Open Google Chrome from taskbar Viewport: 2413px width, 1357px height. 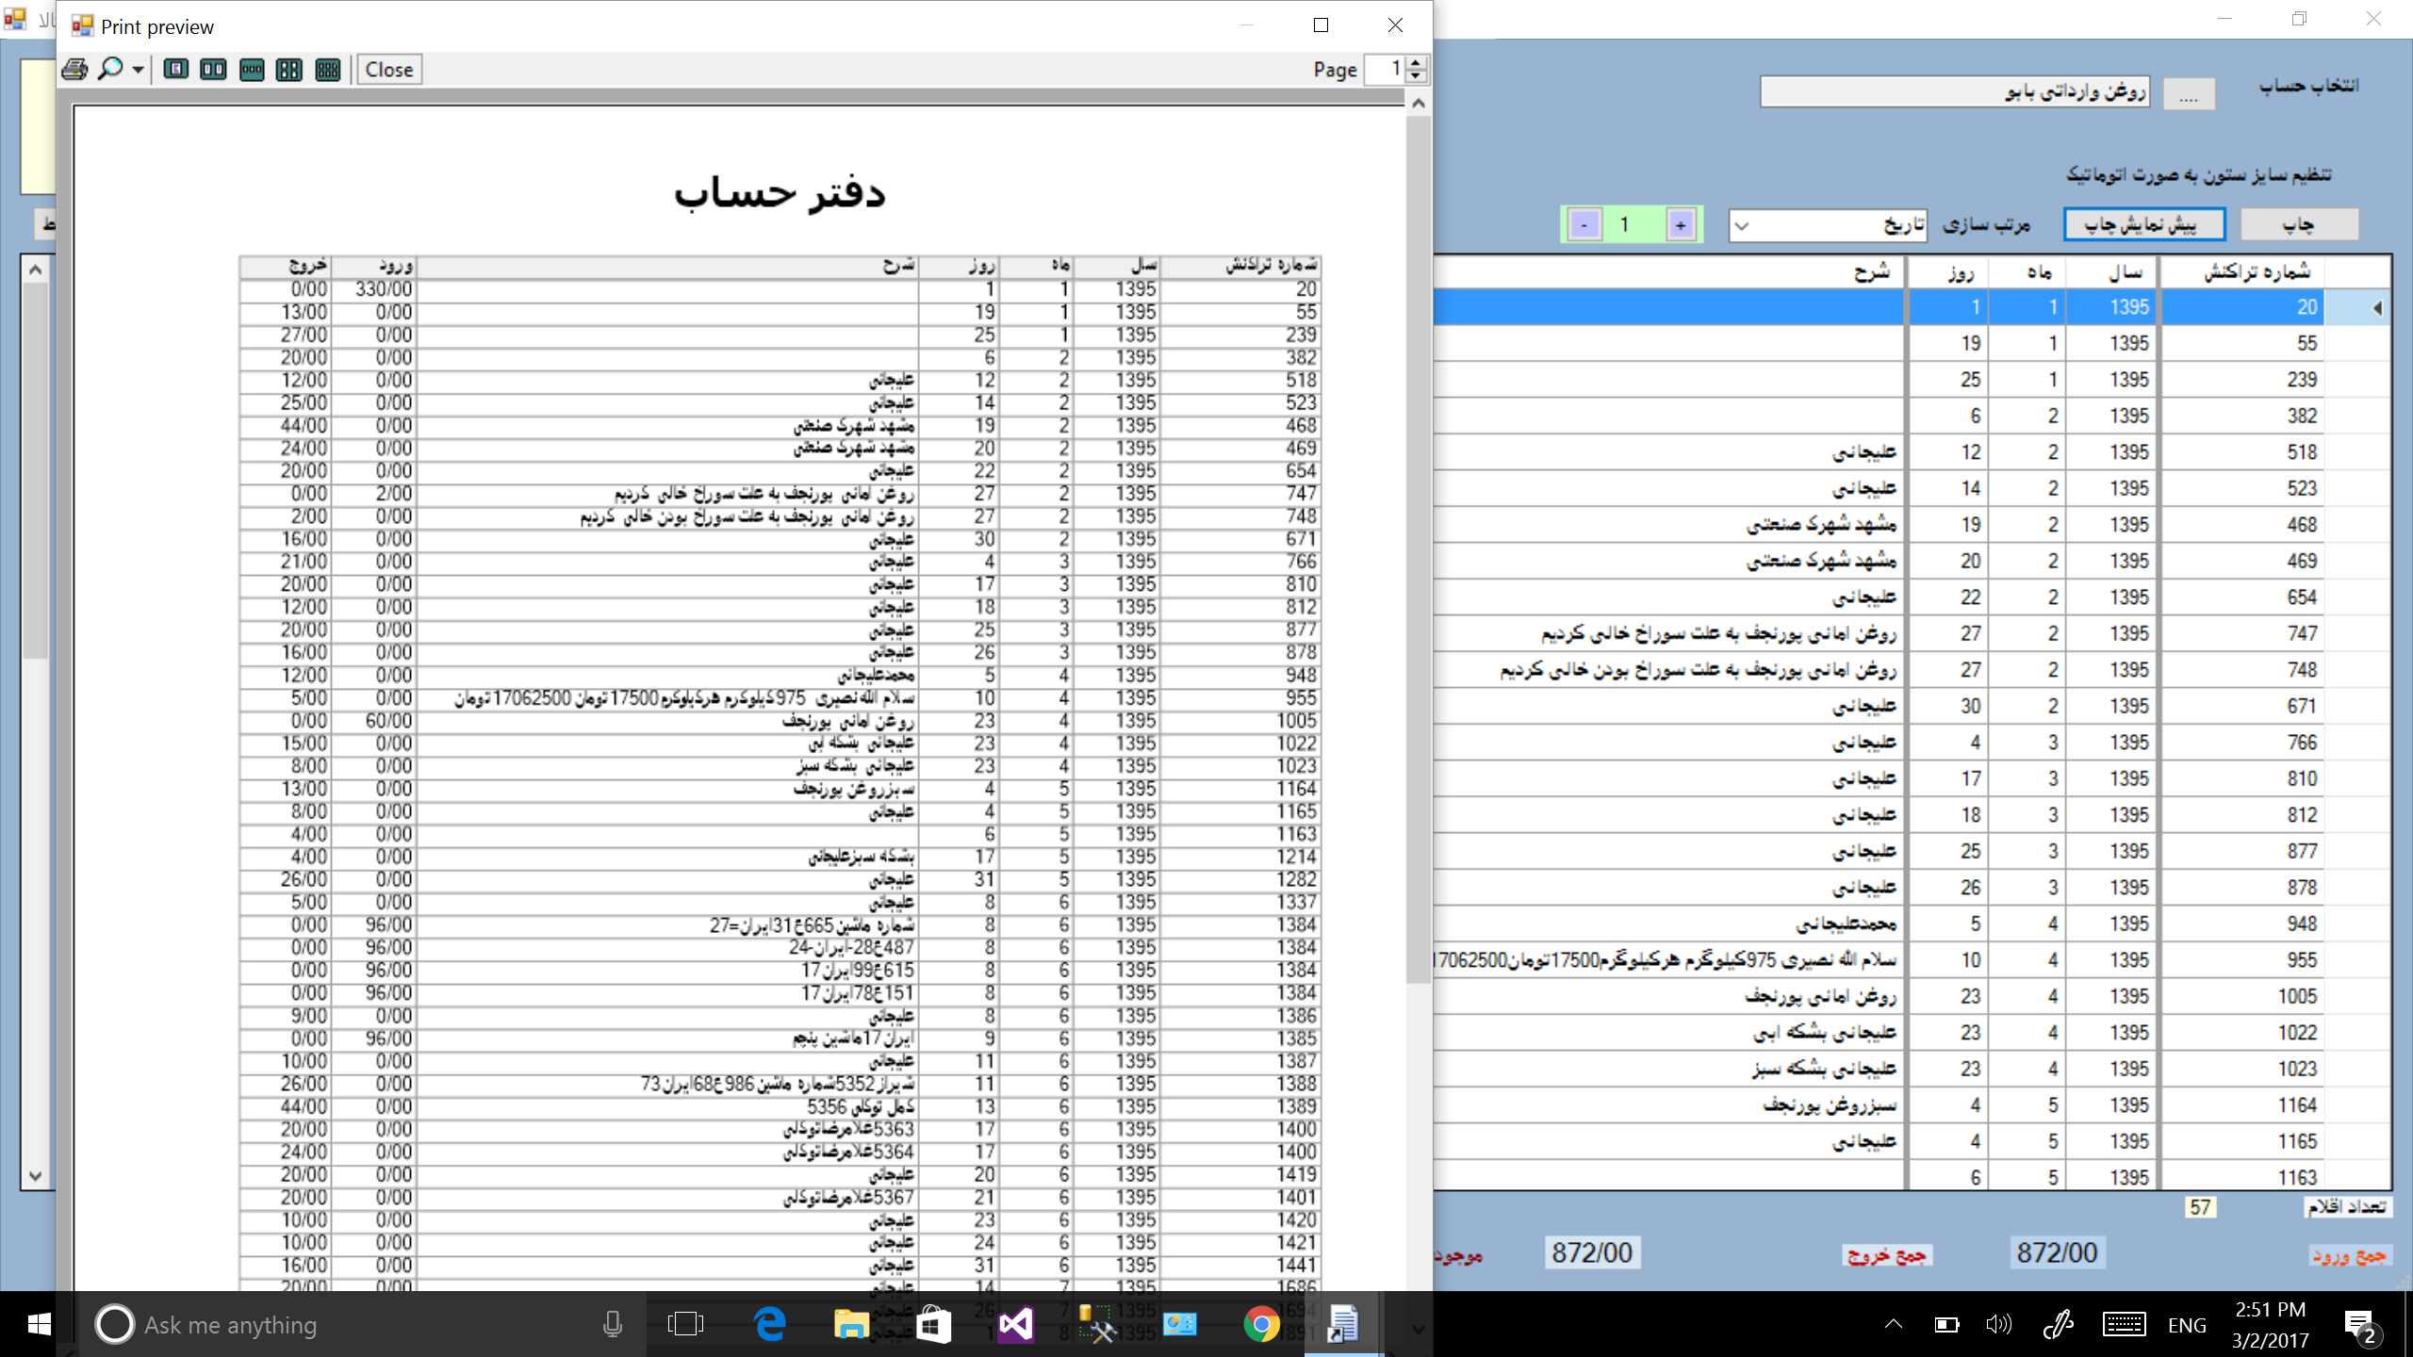[x=1260, y=1324]
